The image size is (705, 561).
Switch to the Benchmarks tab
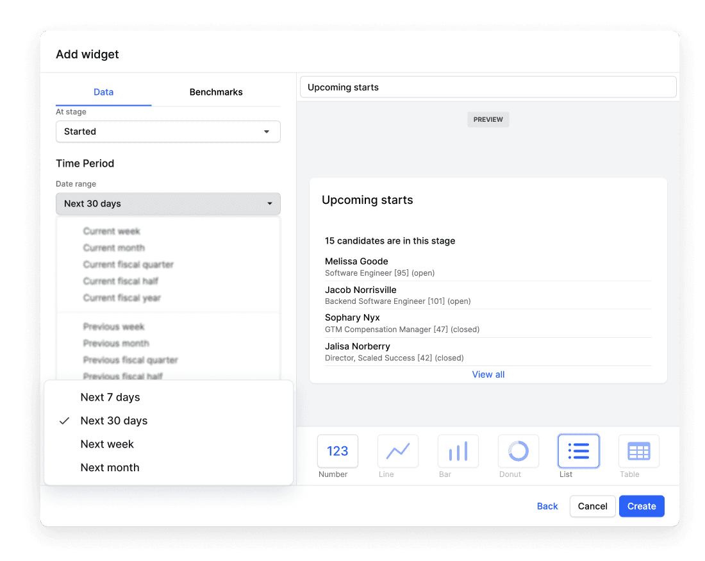(216, 92)
